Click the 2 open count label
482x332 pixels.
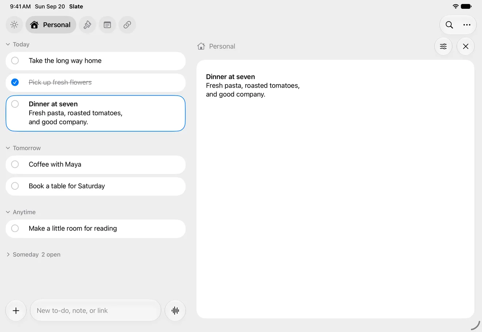51,254
